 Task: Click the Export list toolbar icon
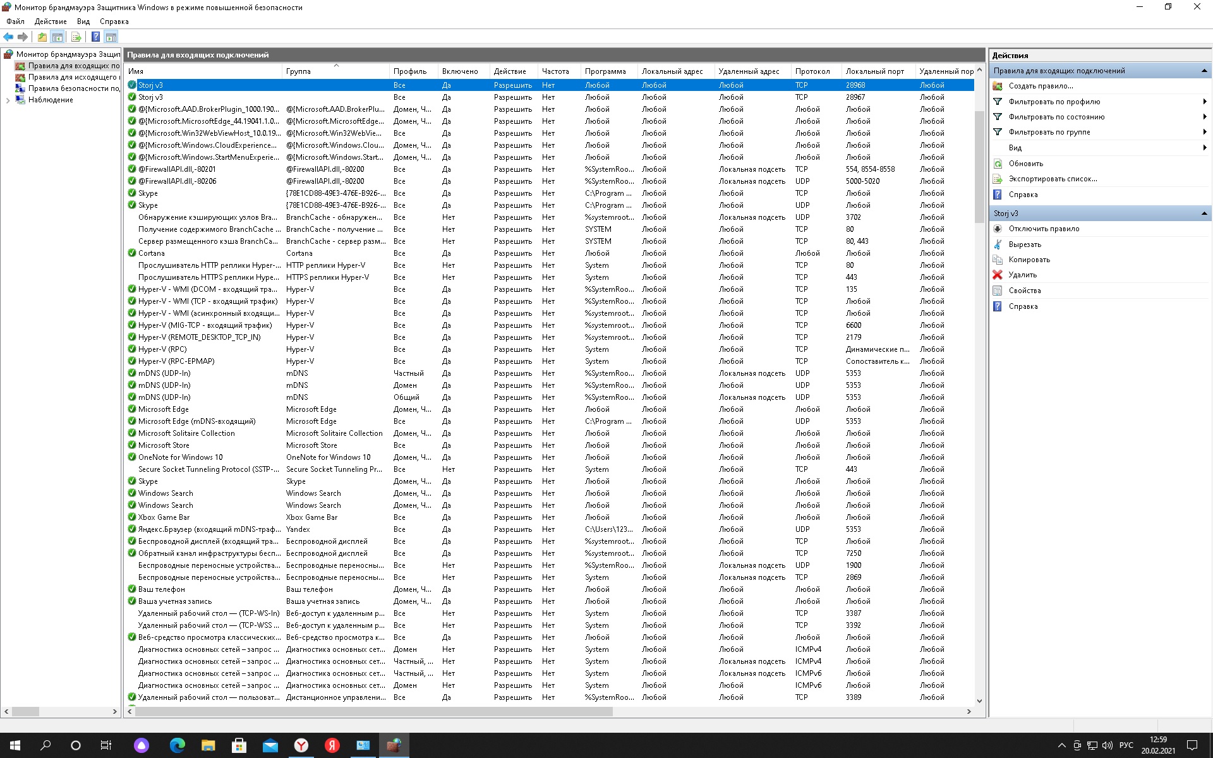coord(76,37)
